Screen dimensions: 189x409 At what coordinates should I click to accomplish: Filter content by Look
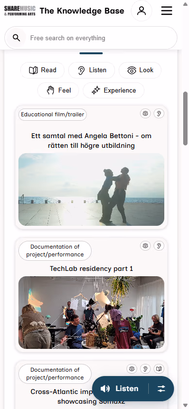point(140,70)
